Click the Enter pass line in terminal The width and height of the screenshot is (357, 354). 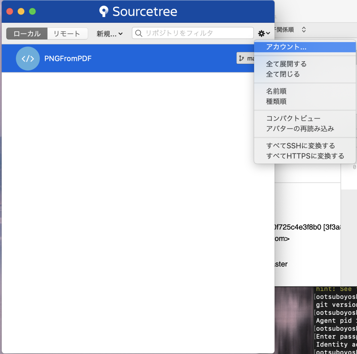336,336
